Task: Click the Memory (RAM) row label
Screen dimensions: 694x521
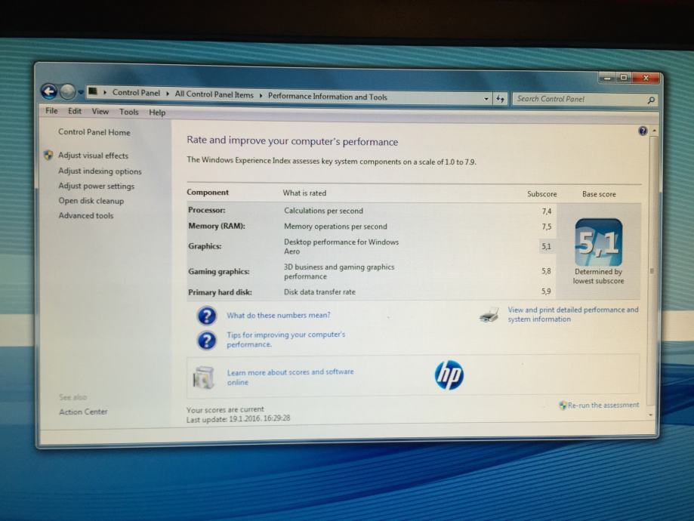Action: [217, 227]
